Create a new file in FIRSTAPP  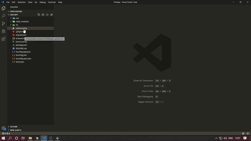[x=38, y=15]
